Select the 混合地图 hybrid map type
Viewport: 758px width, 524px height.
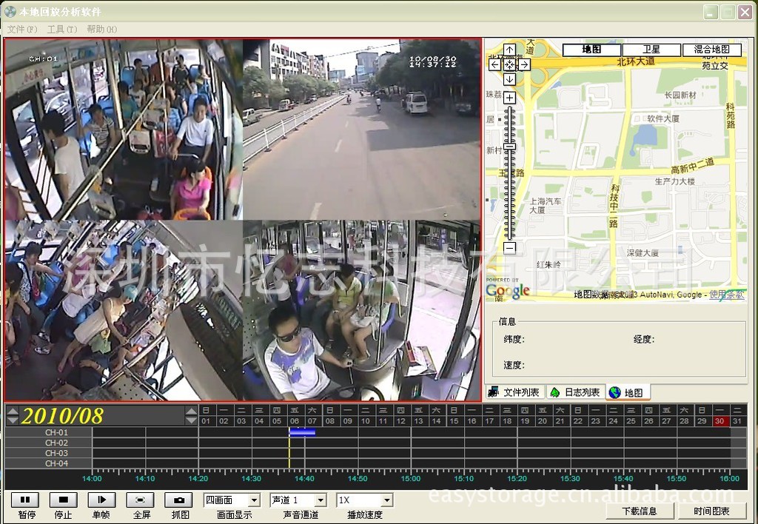tap(711, 50)
